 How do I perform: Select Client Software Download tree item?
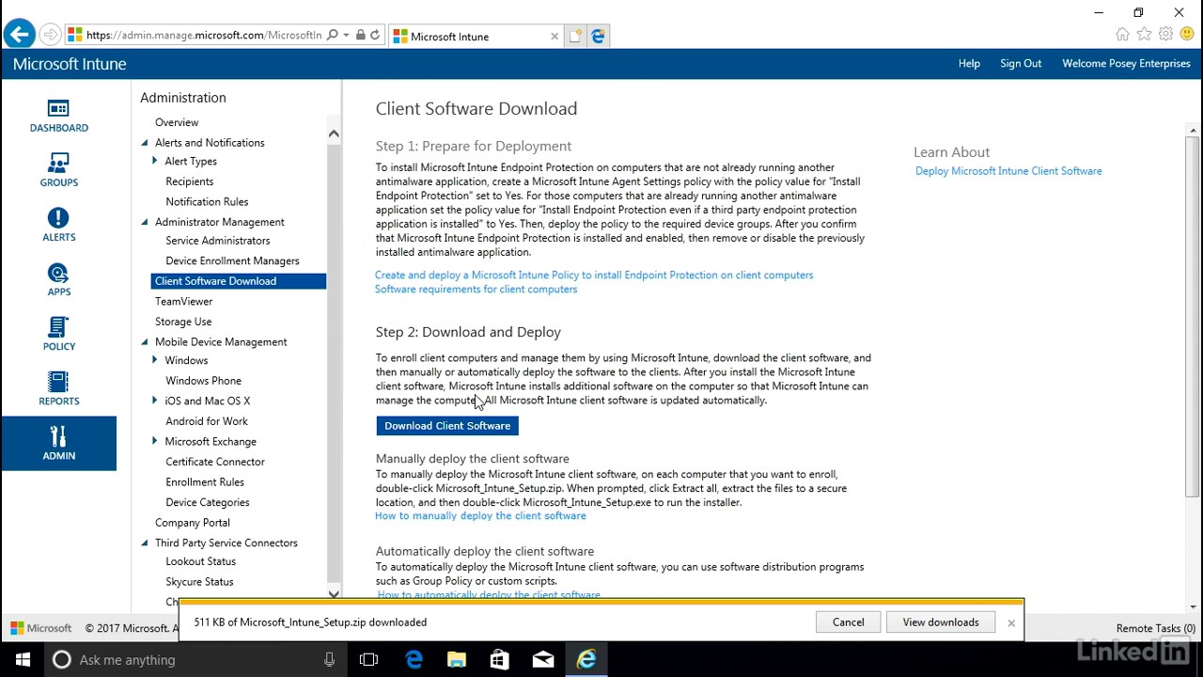click(239, 281)
